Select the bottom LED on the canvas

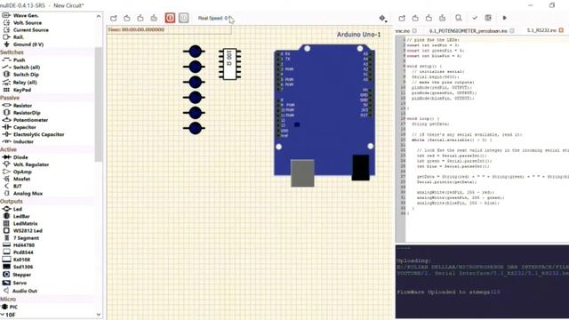tap(195, 128)
